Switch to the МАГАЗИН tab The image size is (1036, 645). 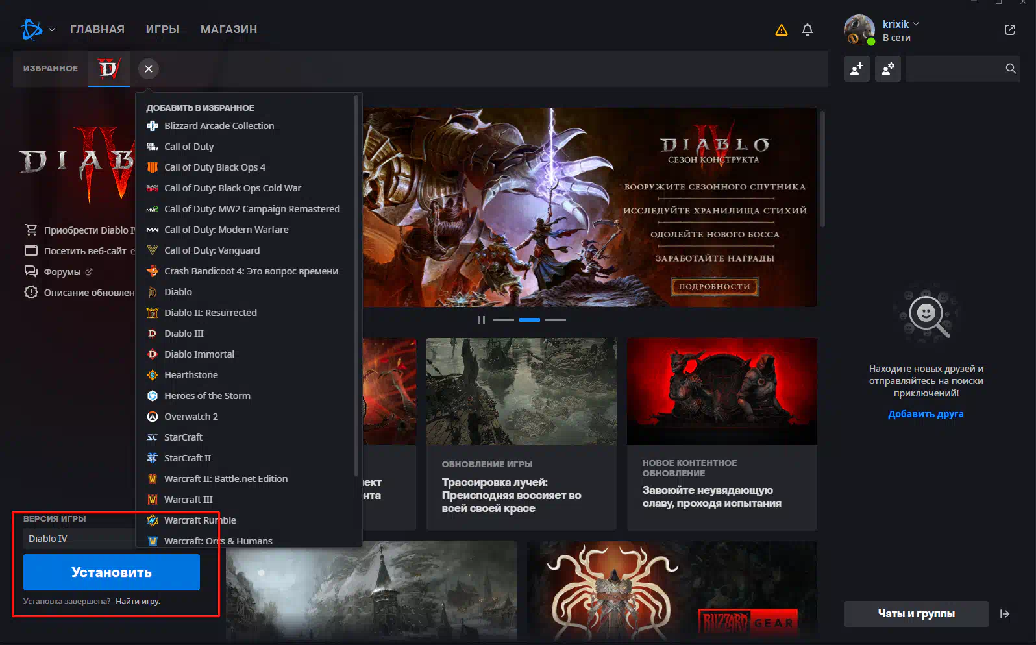coord(229,29)
